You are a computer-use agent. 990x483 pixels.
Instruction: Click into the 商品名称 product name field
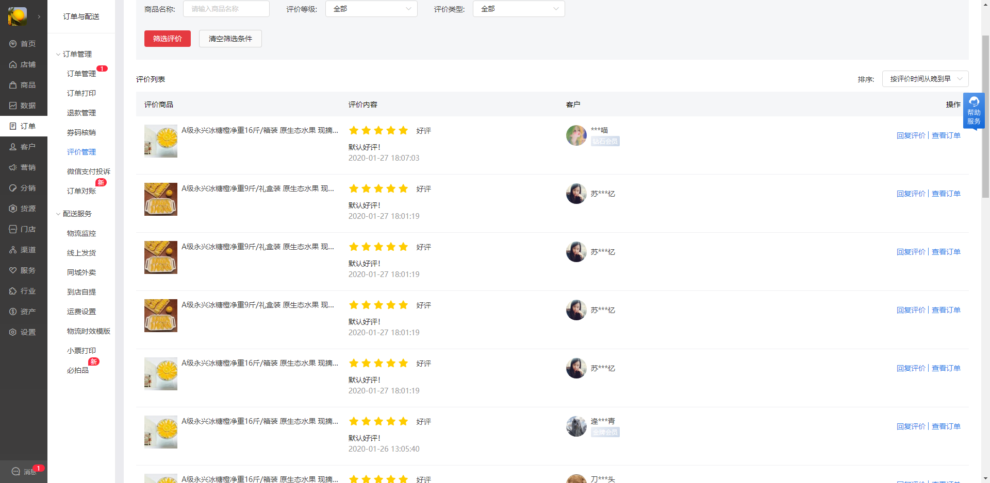(x=226, y=9)
